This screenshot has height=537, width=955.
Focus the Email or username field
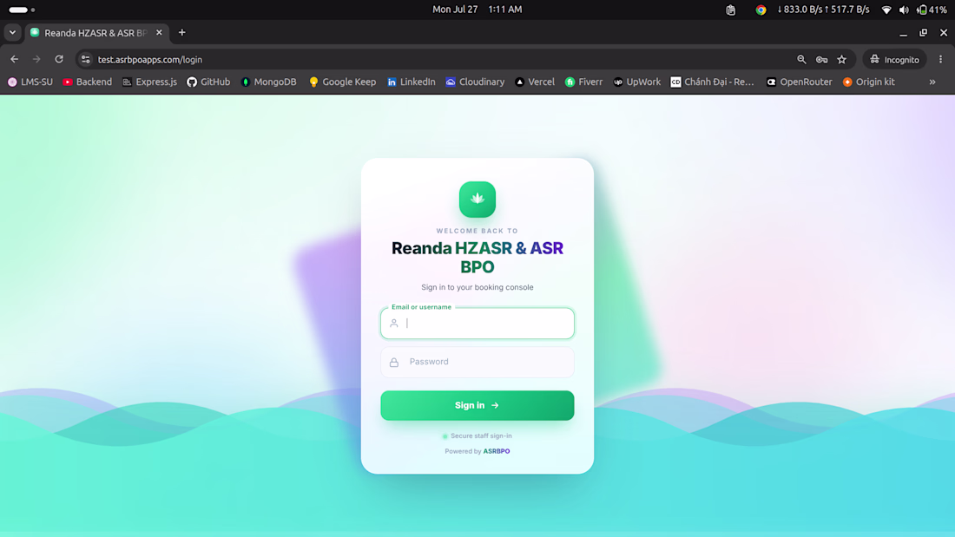tap(477, 324)
